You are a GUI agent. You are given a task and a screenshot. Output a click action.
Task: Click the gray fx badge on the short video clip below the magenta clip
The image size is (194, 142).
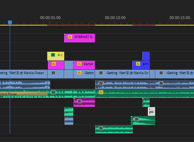(53, 73)
